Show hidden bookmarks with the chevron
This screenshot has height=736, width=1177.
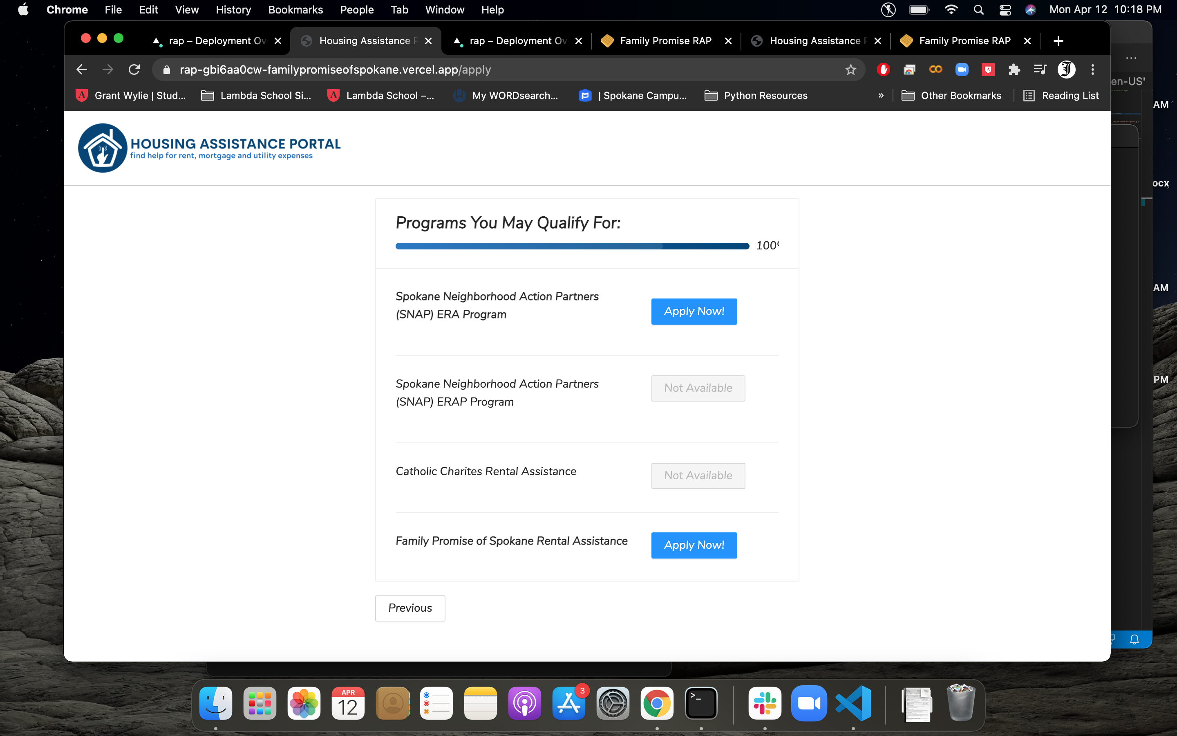tap(881, 96)
